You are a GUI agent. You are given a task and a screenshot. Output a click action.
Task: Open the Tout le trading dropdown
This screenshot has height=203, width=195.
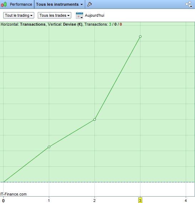pos(19,15)
